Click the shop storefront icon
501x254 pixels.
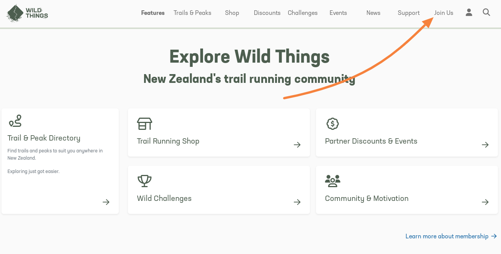point(144,124)
